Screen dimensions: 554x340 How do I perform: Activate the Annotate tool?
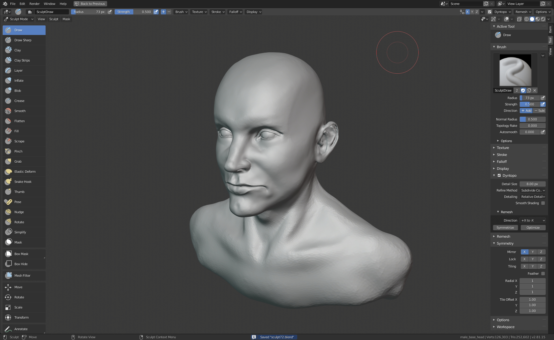(x=21, y=329)
